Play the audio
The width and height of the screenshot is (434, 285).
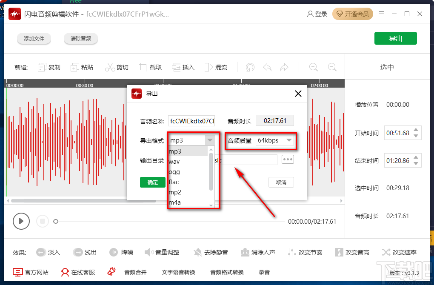click(x=21, y=221)
